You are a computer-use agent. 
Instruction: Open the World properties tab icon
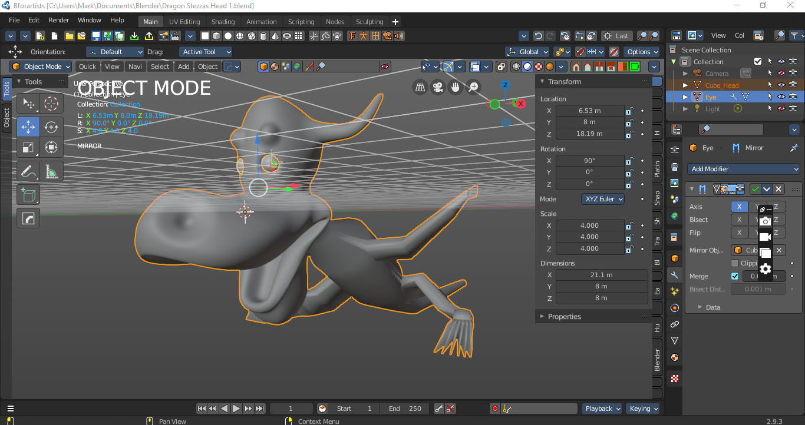point(675,216)
